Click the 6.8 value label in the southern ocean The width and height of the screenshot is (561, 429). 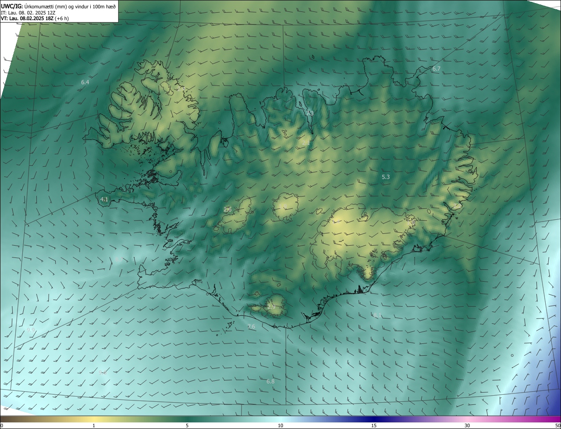click(270, 381)
